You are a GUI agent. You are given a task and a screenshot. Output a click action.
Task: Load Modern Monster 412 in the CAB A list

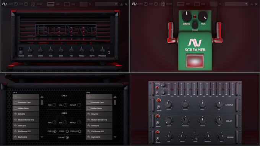[26, 120]
